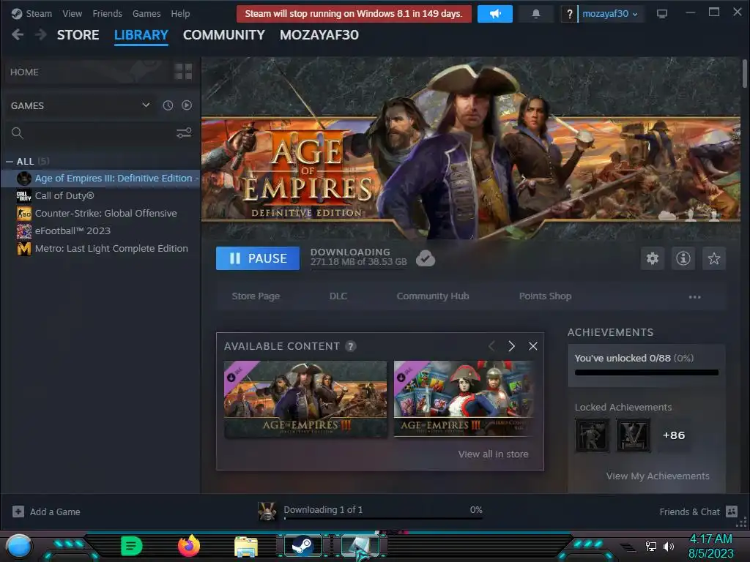Open Points Shop link
This screenshot has height=562, width=750.
pos(545,296)
